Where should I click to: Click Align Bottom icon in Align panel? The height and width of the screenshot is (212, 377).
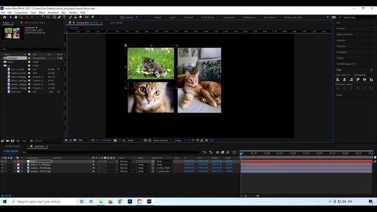(372, 79)
